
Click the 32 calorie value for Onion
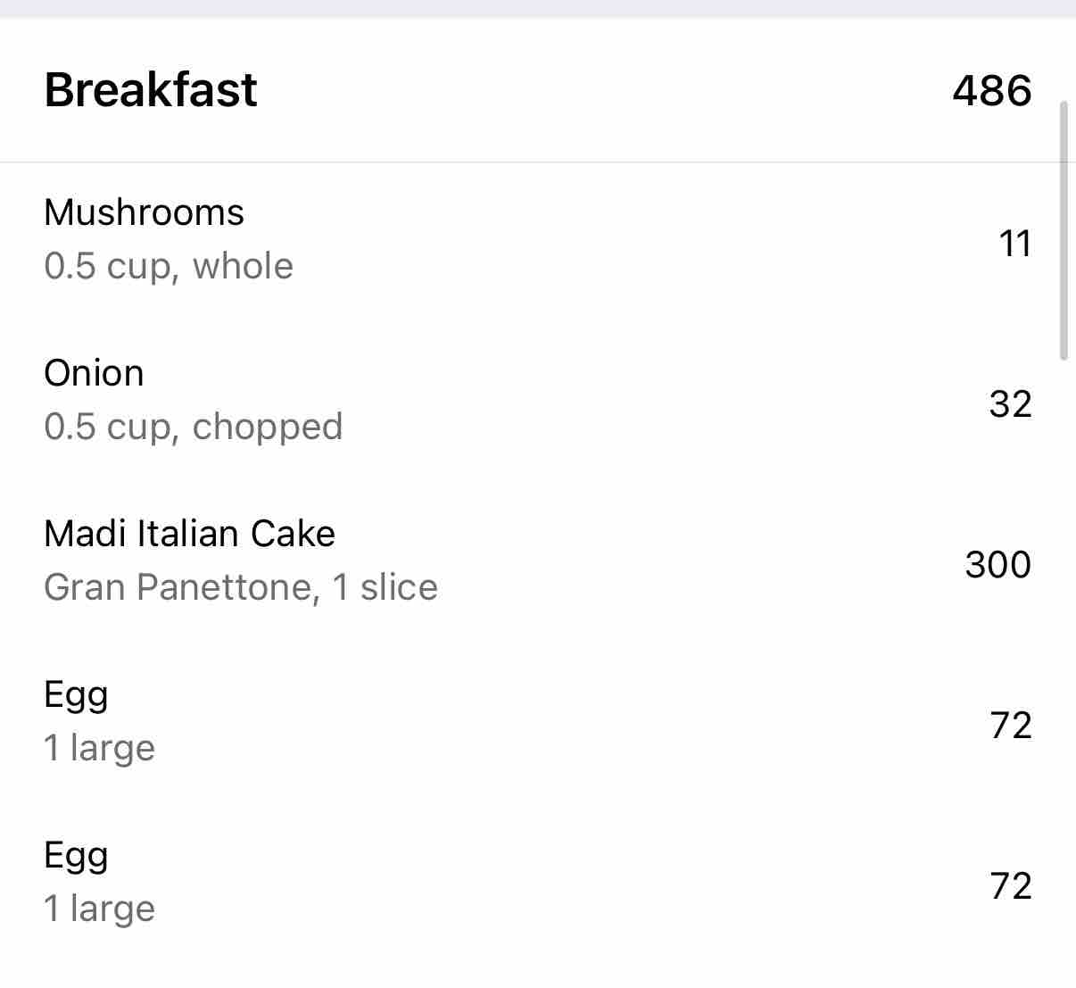click(x=1010, y=404)
